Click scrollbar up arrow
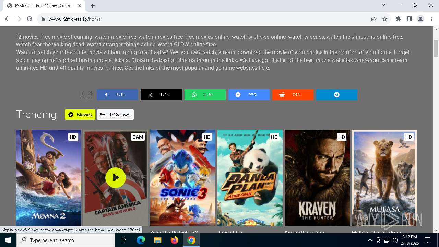This screenshot has width=439, height=247. 436,30
